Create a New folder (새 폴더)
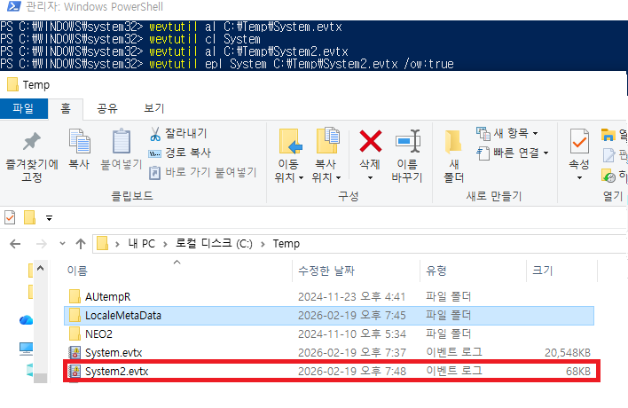Image resolution: width=628 pixels, height=408 pixels. tap(454, 156)
